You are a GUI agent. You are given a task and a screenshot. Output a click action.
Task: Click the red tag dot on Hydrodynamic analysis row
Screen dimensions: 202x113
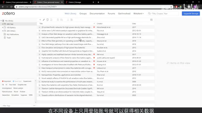click(94, 58)
